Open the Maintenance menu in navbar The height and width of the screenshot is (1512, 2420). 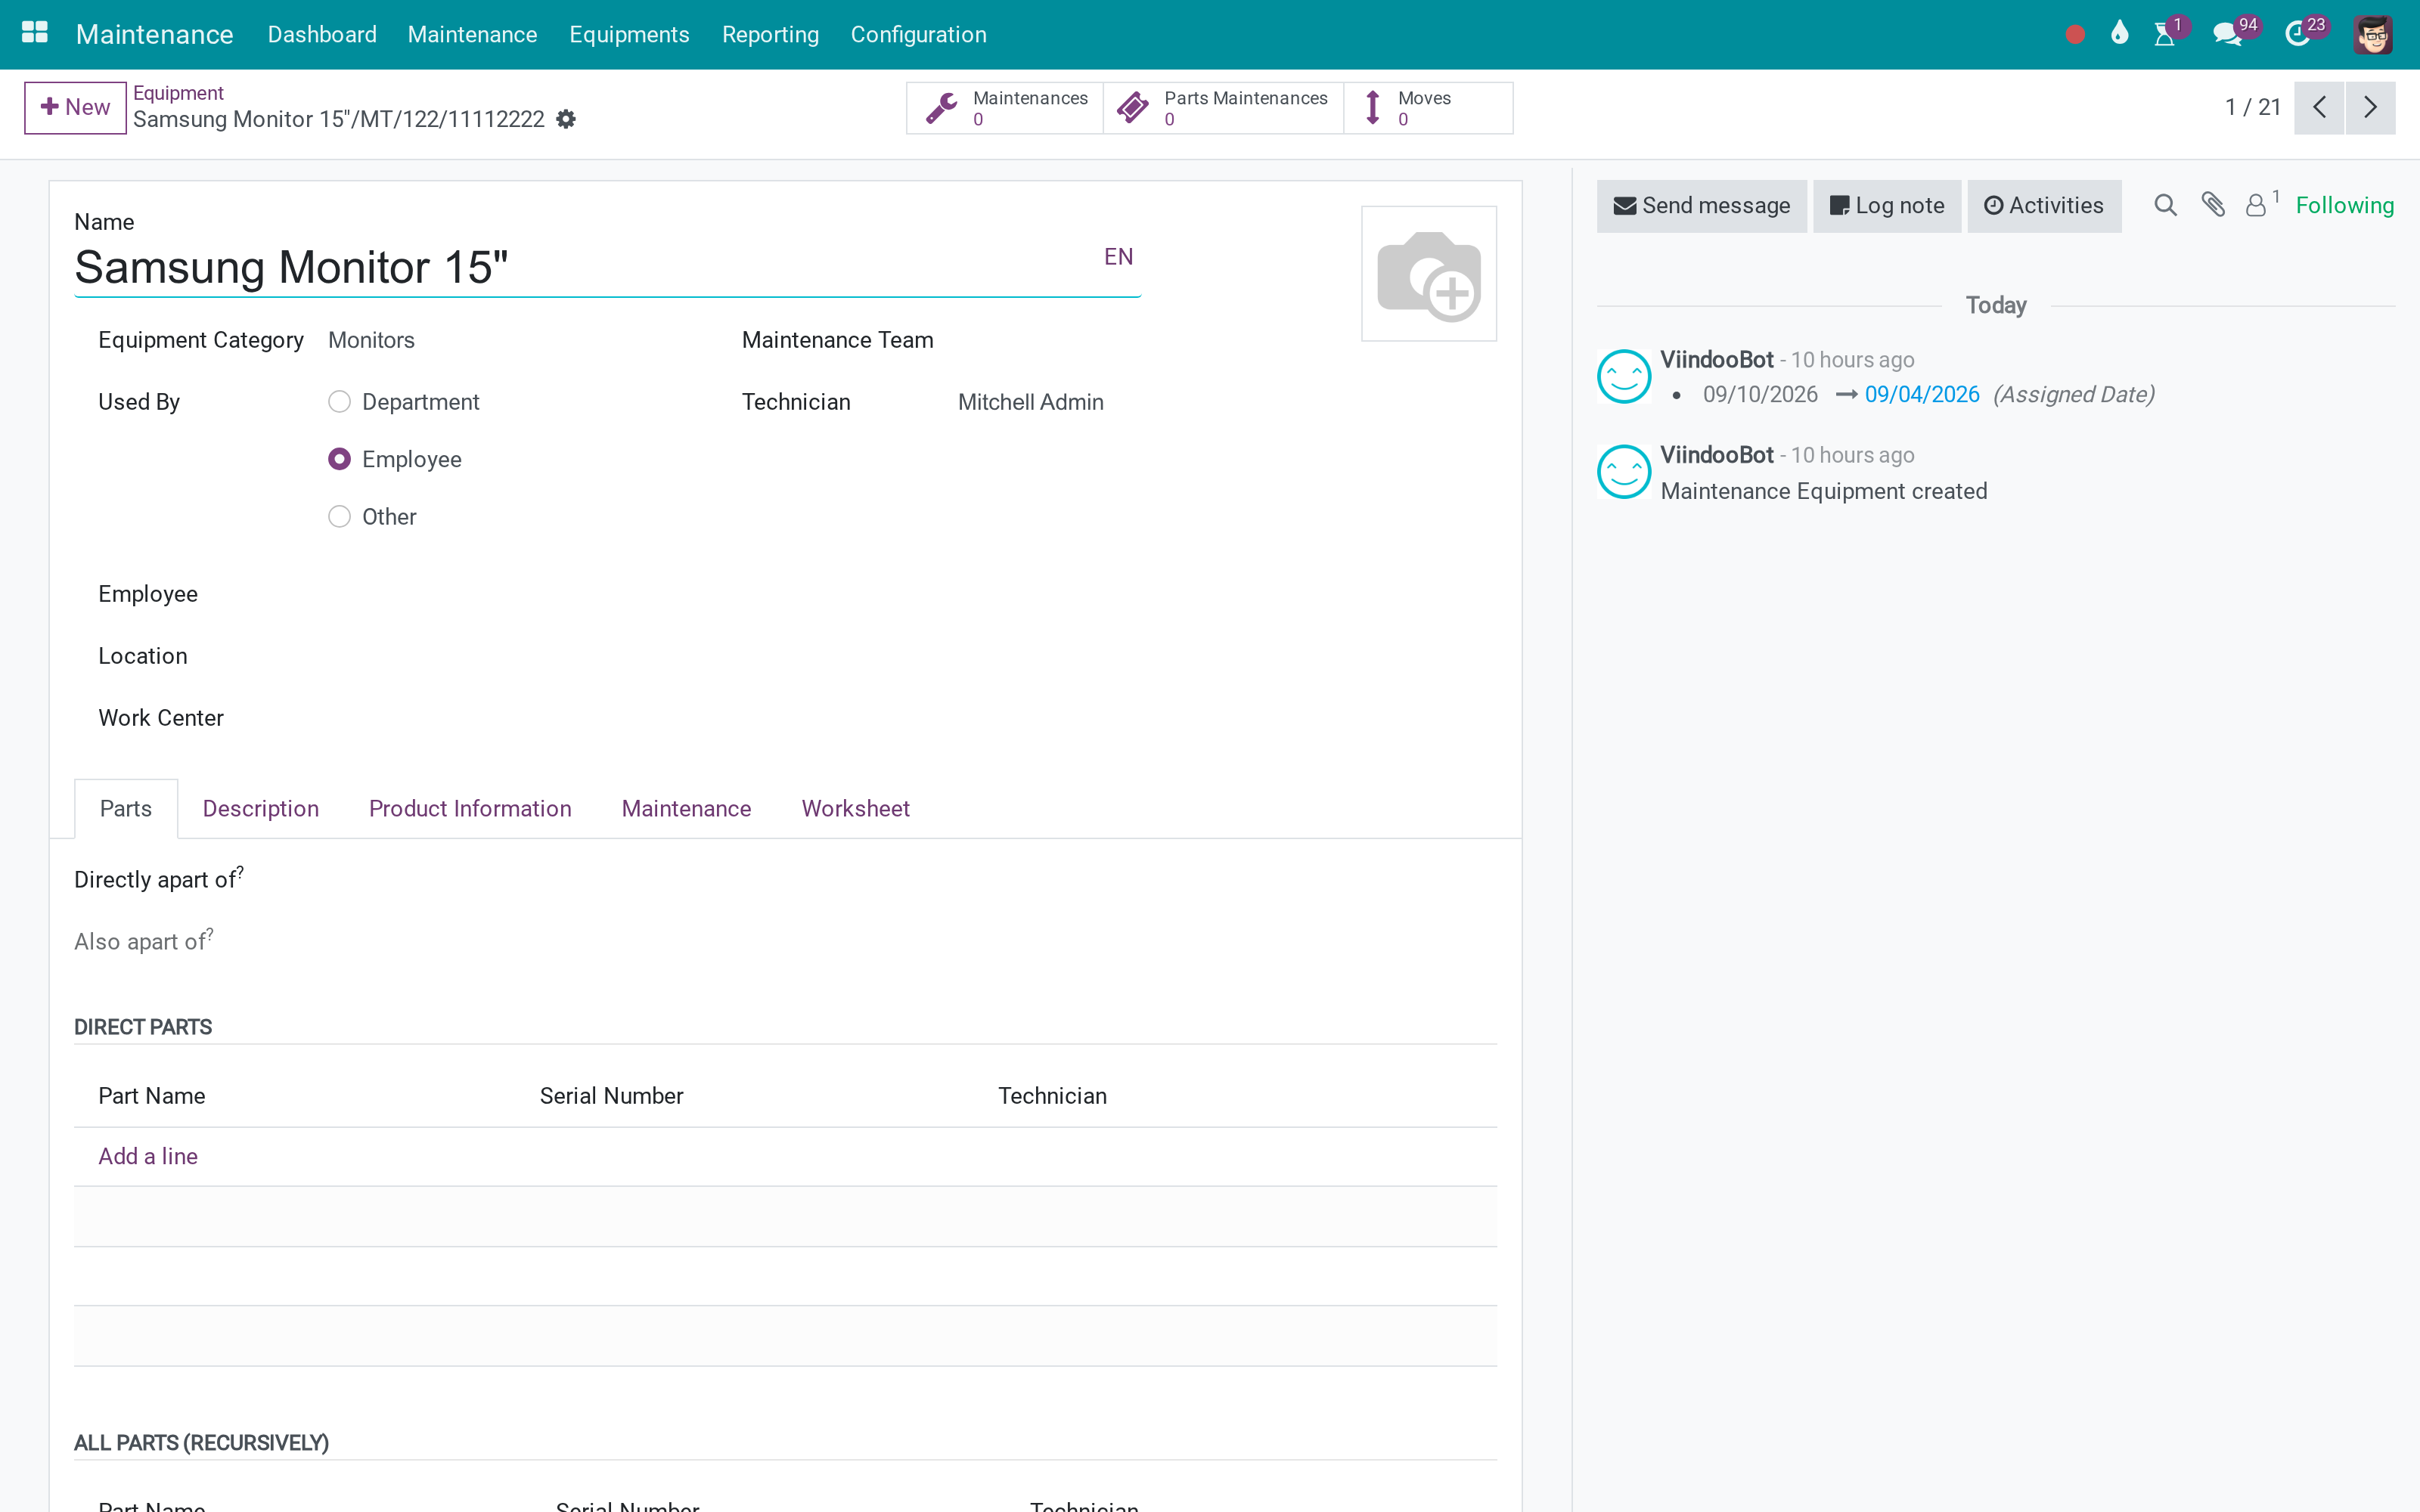(472, 35)
